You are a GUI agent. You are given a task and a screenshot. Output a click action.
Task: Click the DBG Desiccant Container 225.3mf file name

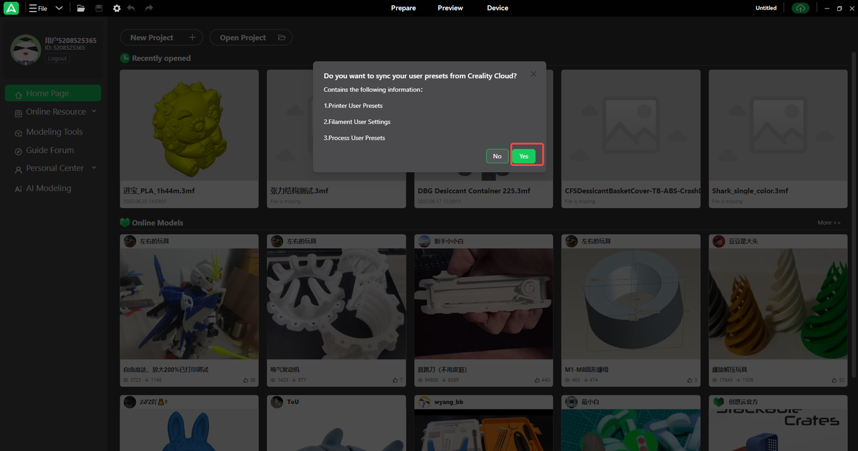tap(474, 191)
